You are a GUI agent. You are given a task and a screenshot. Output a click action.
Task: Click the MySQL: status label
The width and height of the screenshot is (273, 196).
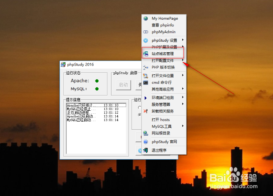pos(79,89)
